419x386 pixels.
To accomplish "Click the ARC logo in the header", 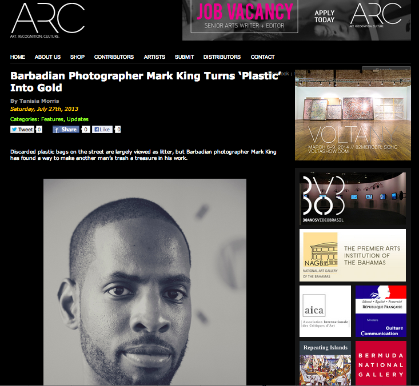I will pos(47,21).
